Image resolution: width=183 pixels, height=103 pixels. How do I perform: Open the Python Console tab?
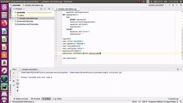pyautogui.click(x=21, y=99)
